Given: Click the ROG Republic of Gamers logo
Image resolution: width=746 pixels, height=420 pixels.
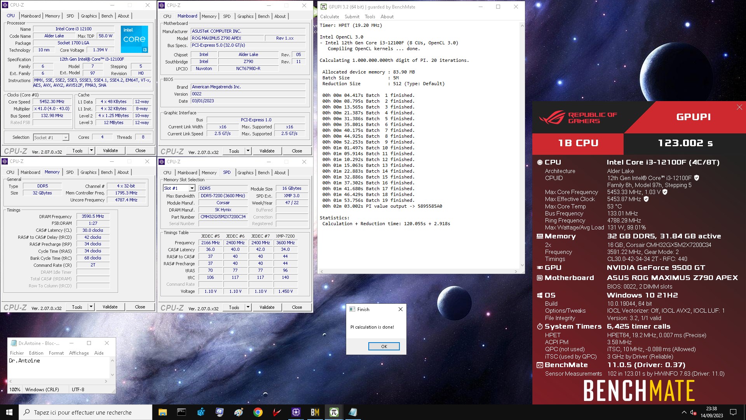Looking at the screenshot, I should (x=578, y=117).
